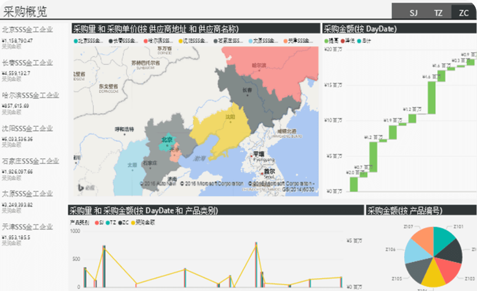Click the 采购金额(按 产品编号) chart title

404,211
